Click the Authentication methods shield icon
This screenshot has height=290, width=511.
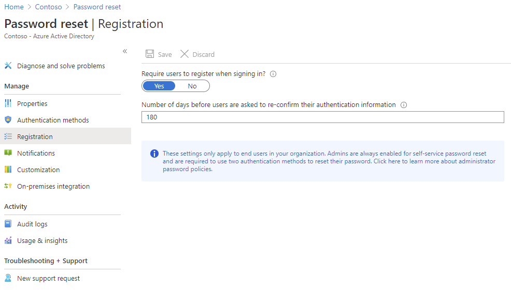coord(8,120)
